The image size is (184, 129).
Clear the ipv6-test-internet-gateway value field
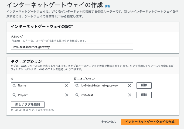tap(130, 86)
